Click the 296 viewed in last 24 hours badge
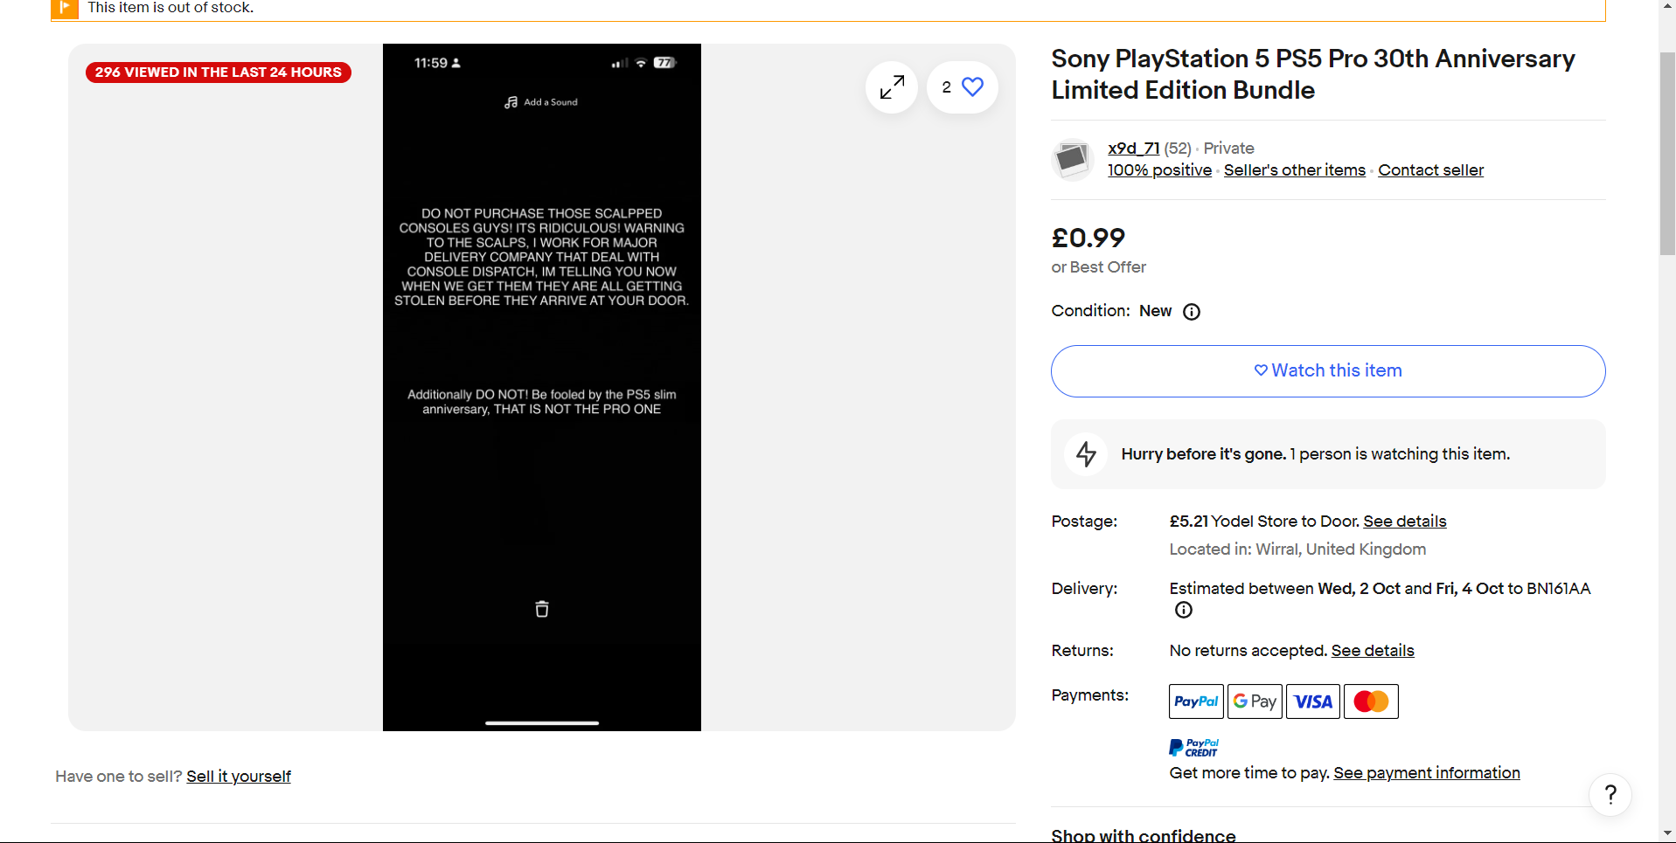 click(x=219, y=73)
